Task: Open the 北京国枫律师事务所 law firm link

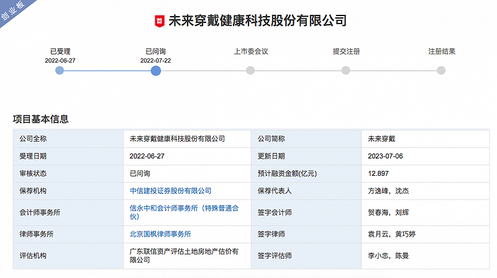Action: coord(160,234)
